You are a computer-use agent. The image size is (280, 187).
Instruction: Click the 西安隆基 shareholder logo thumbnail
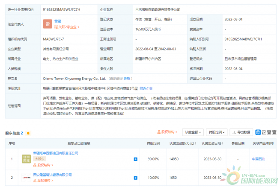(26, 178)
